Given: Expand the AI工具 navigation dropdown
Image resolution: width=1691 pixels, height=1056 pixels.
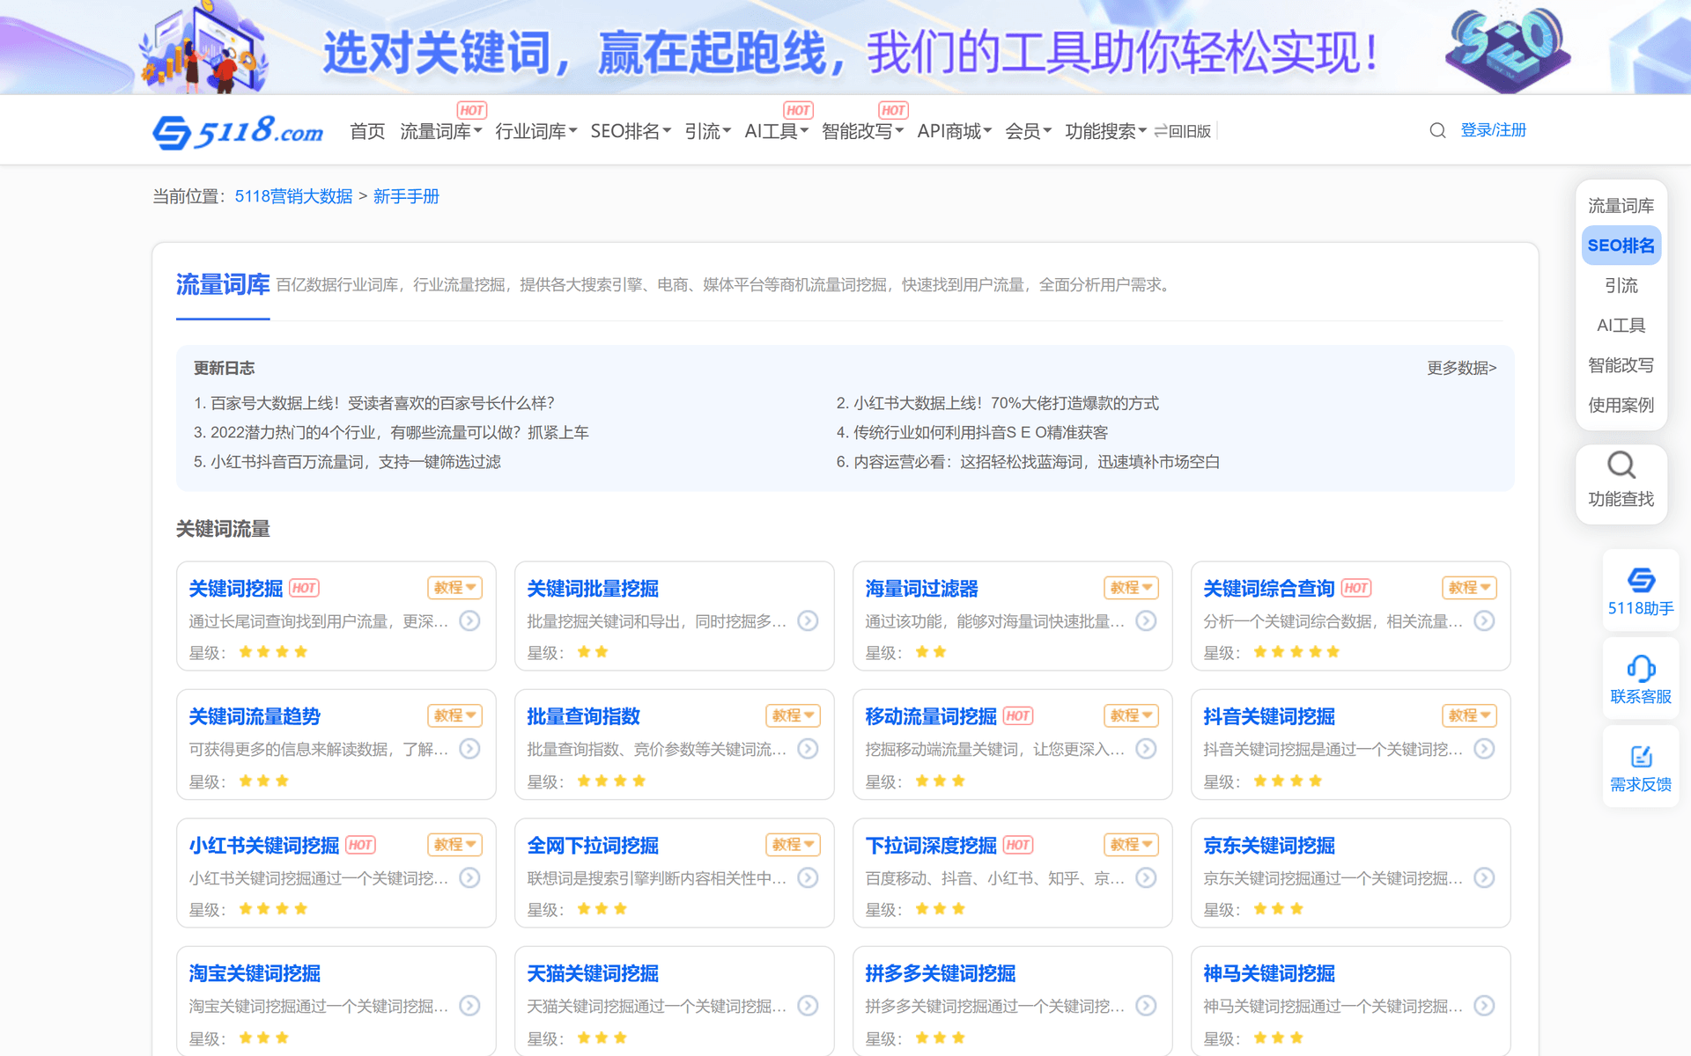Looking at the screenshot, I should (776, 131).
